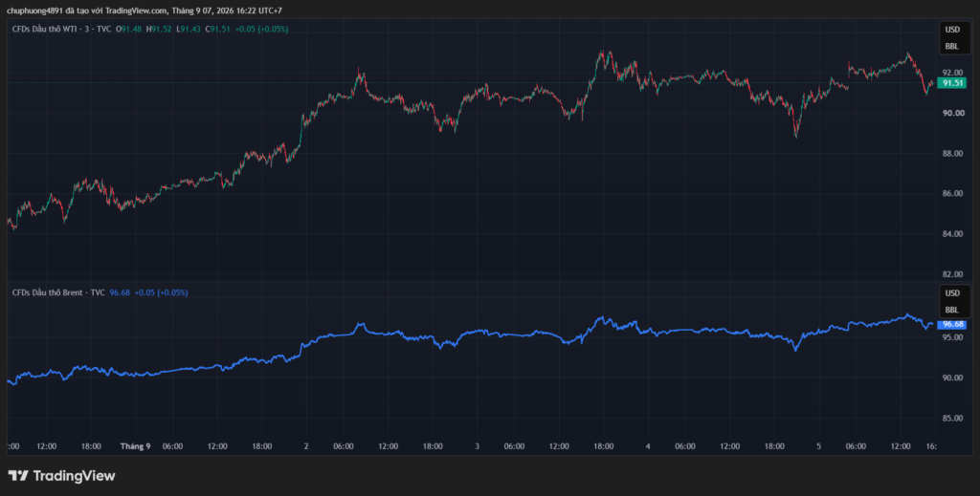Click the 88.00 level on WTI price scale
Screen dimensions: 980x496
(x=953, y=154)
